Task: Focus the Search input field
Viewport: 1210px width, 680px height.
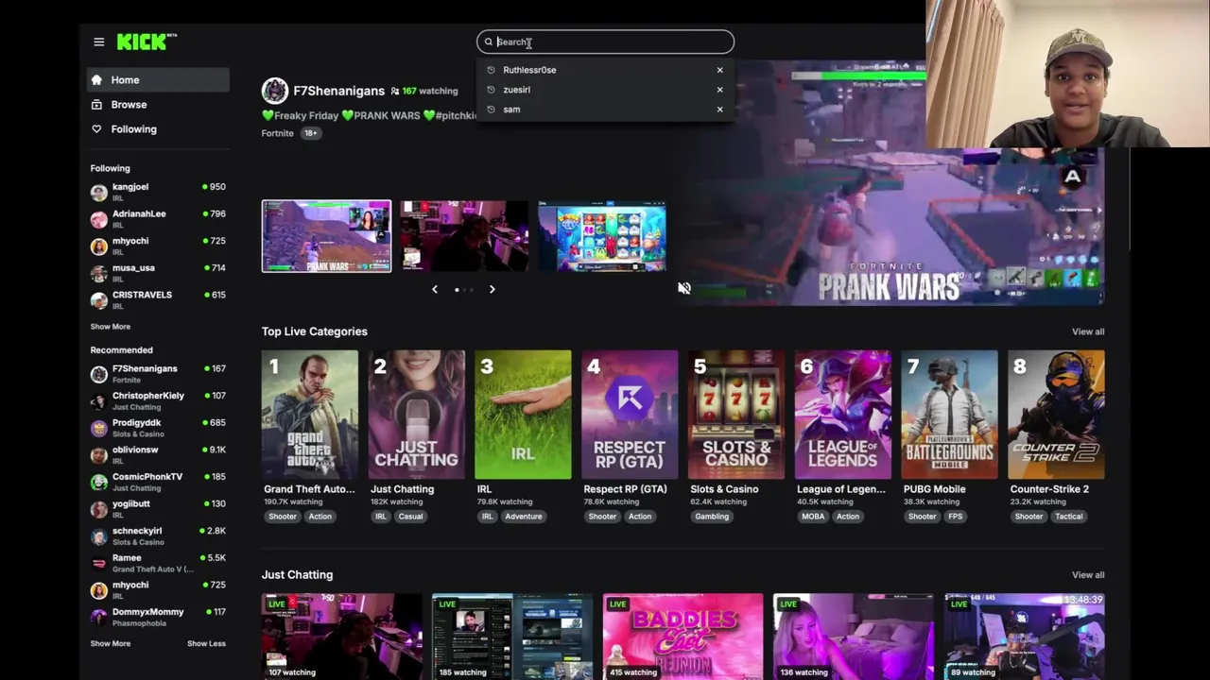Action: coord(605,42)
